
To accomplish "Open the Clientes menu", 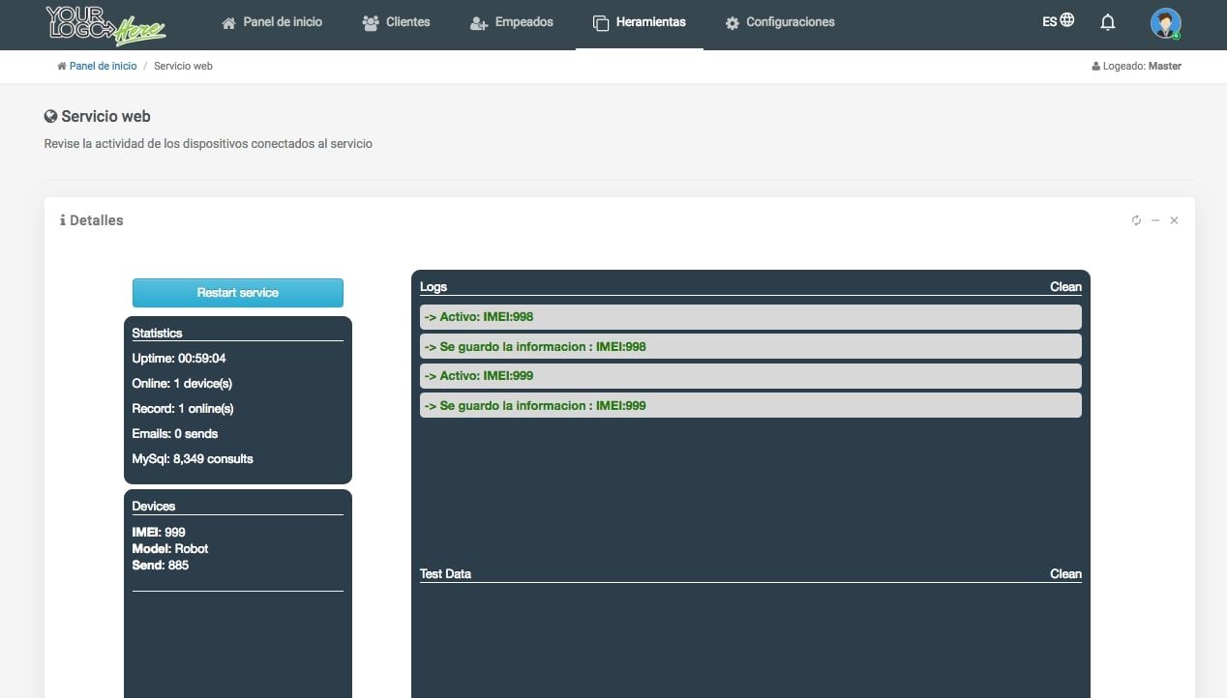I will (396, 22).
